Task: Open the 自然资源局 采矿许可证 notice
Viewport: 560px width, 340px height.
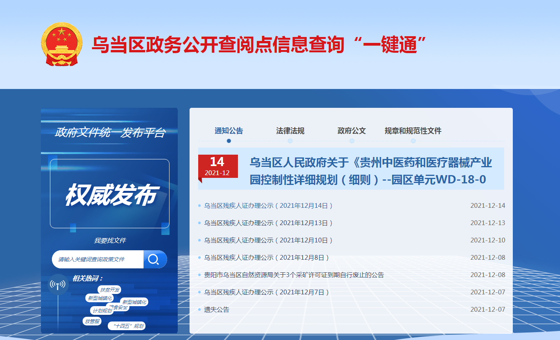Action: tap(294, 275)
